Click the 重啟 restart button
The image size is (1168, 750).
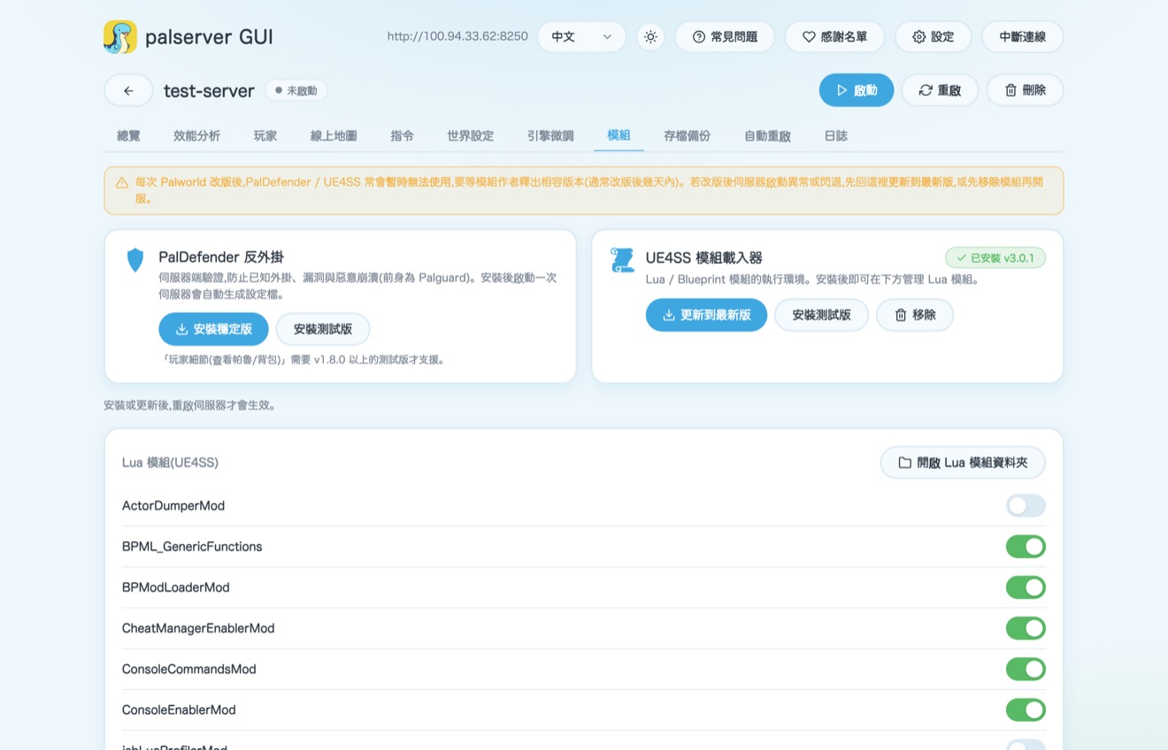click(x=940, y=90)
